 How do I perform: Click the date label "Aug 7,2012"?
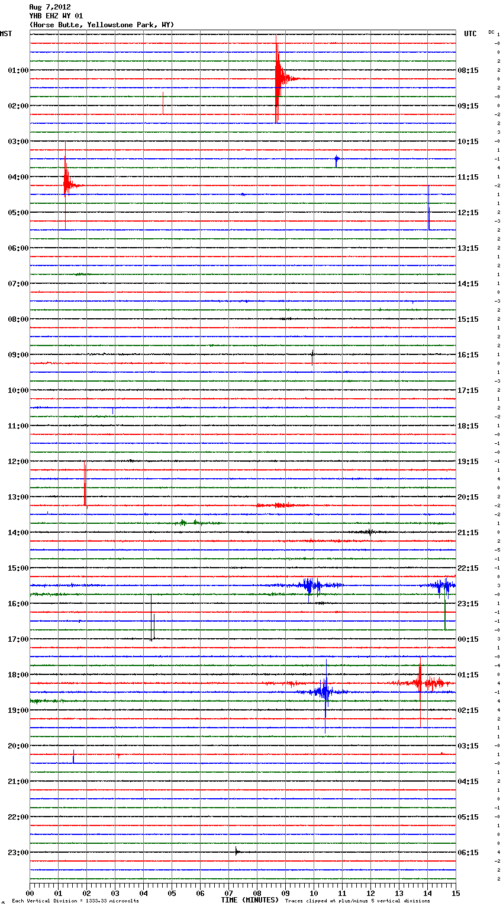point(50,7)
